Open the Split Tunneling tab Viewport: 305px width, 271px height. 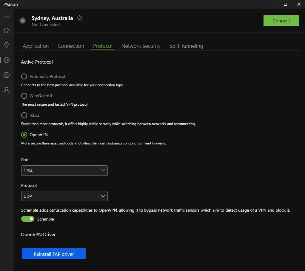coord(186,46)
